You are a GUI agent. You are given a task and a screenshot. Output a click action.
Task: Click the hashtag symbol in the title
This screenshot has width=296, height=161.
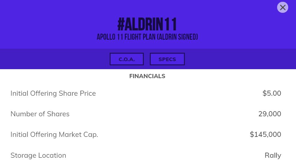tap(121, 24)
